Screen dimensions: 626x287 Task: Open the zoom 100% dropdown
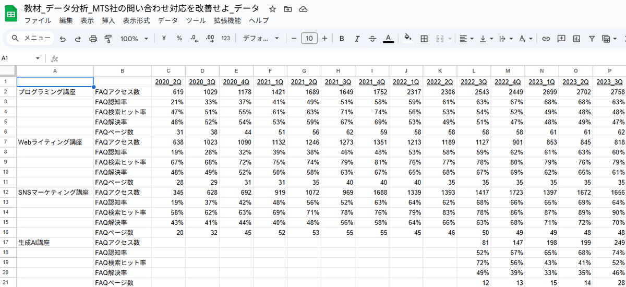[x=134, y=39]
